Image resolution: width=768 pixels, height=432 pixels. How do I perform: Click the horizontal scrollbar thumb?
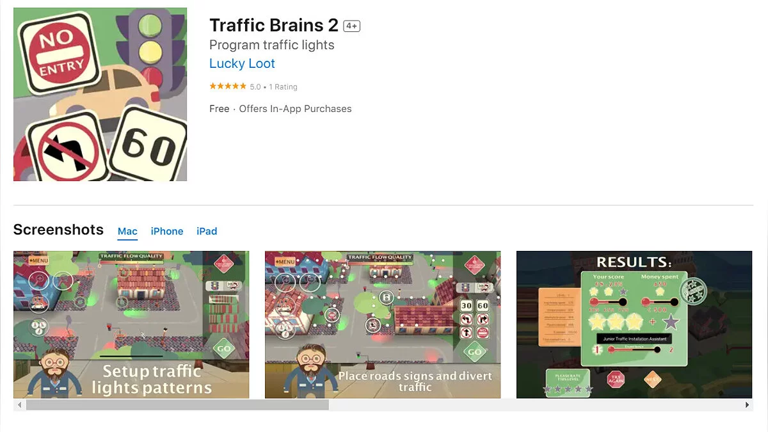pos(177,405)
